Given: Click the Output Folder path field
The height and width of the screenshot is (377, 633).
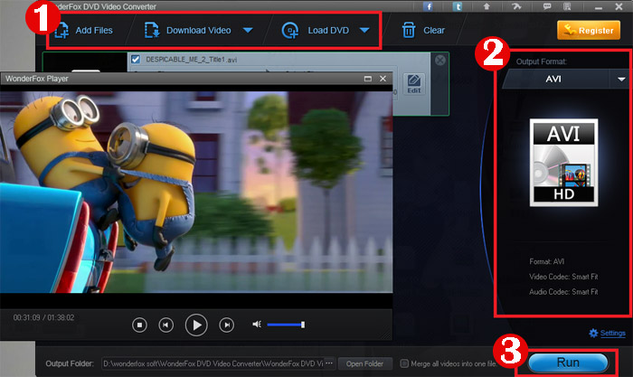Looking at the screenshot, I should coord(213,363).
